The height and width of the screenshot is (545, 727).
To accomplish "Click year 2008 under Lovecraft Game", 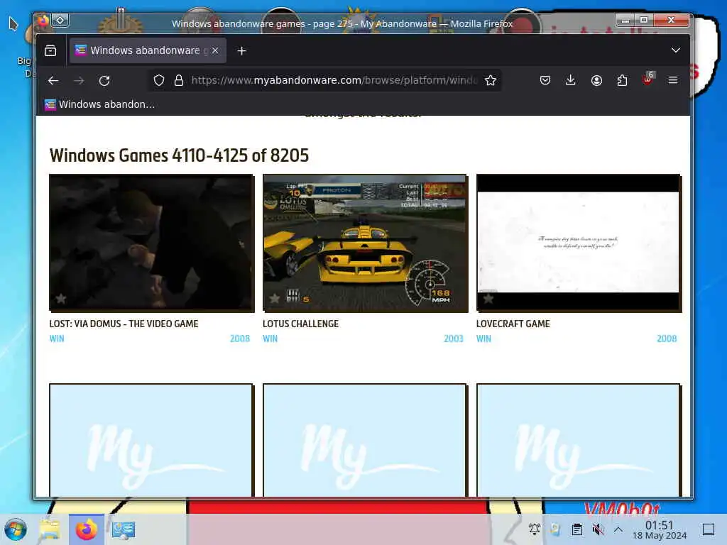I will 667,338.
